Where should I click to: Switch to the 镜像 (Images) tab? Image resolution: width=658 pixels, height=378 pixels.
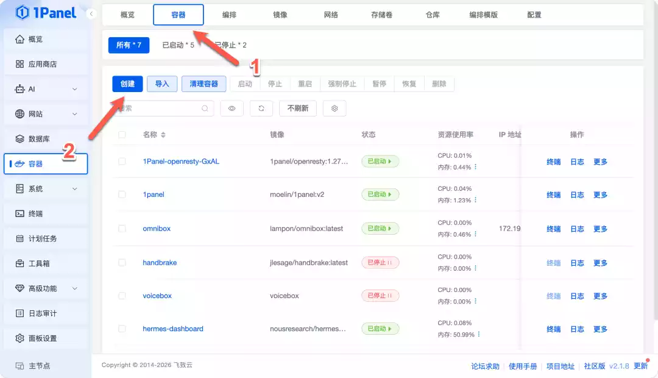click(x=280, y=15)
